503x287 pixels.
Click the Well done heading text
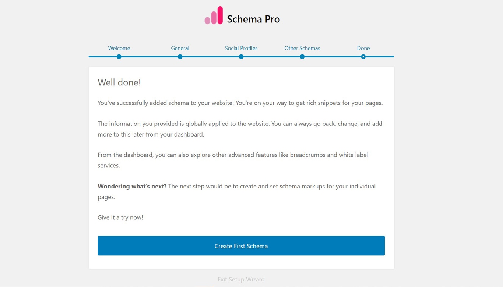point(119,82)
